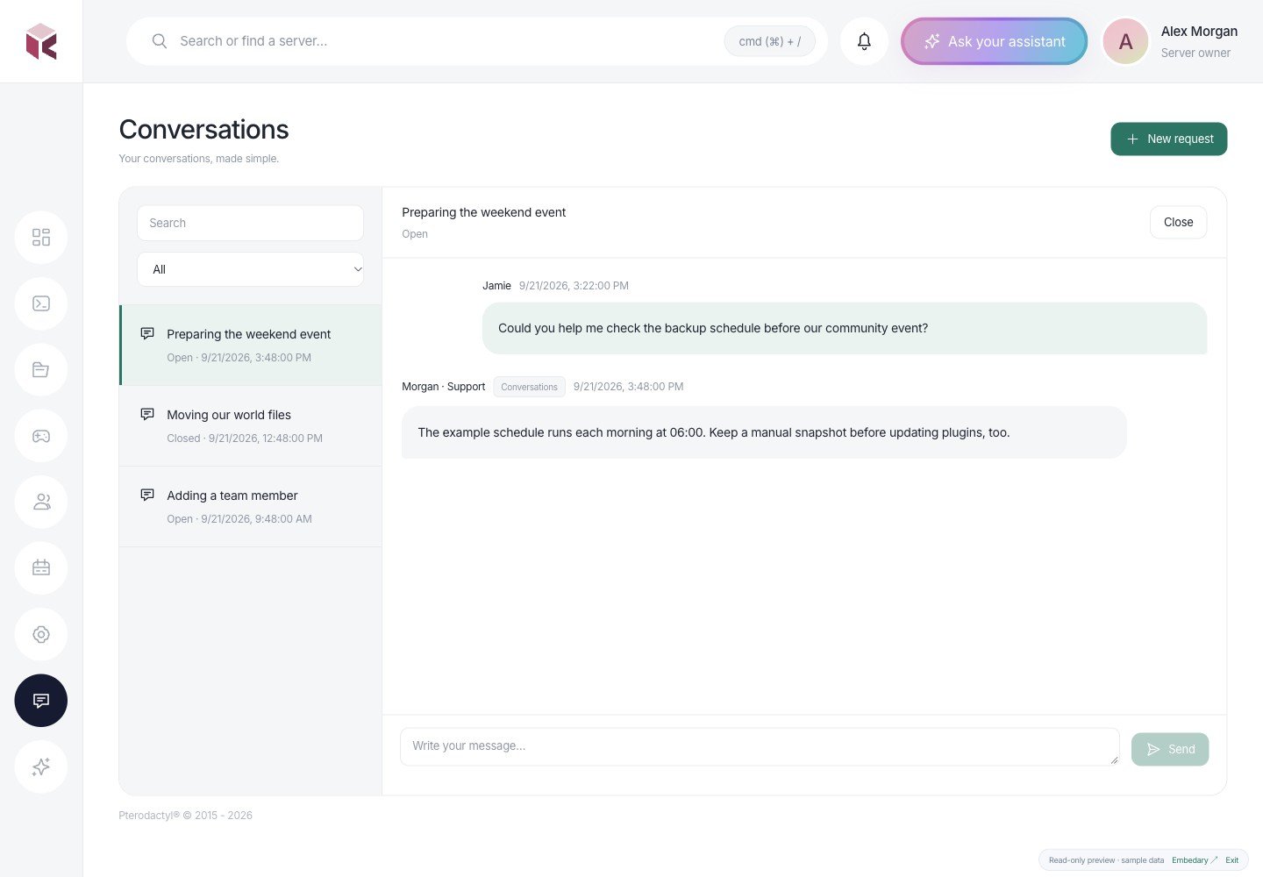Click Morgan's example schedule reply bubble
The image size is (1263, 877).
coord(764,432)
